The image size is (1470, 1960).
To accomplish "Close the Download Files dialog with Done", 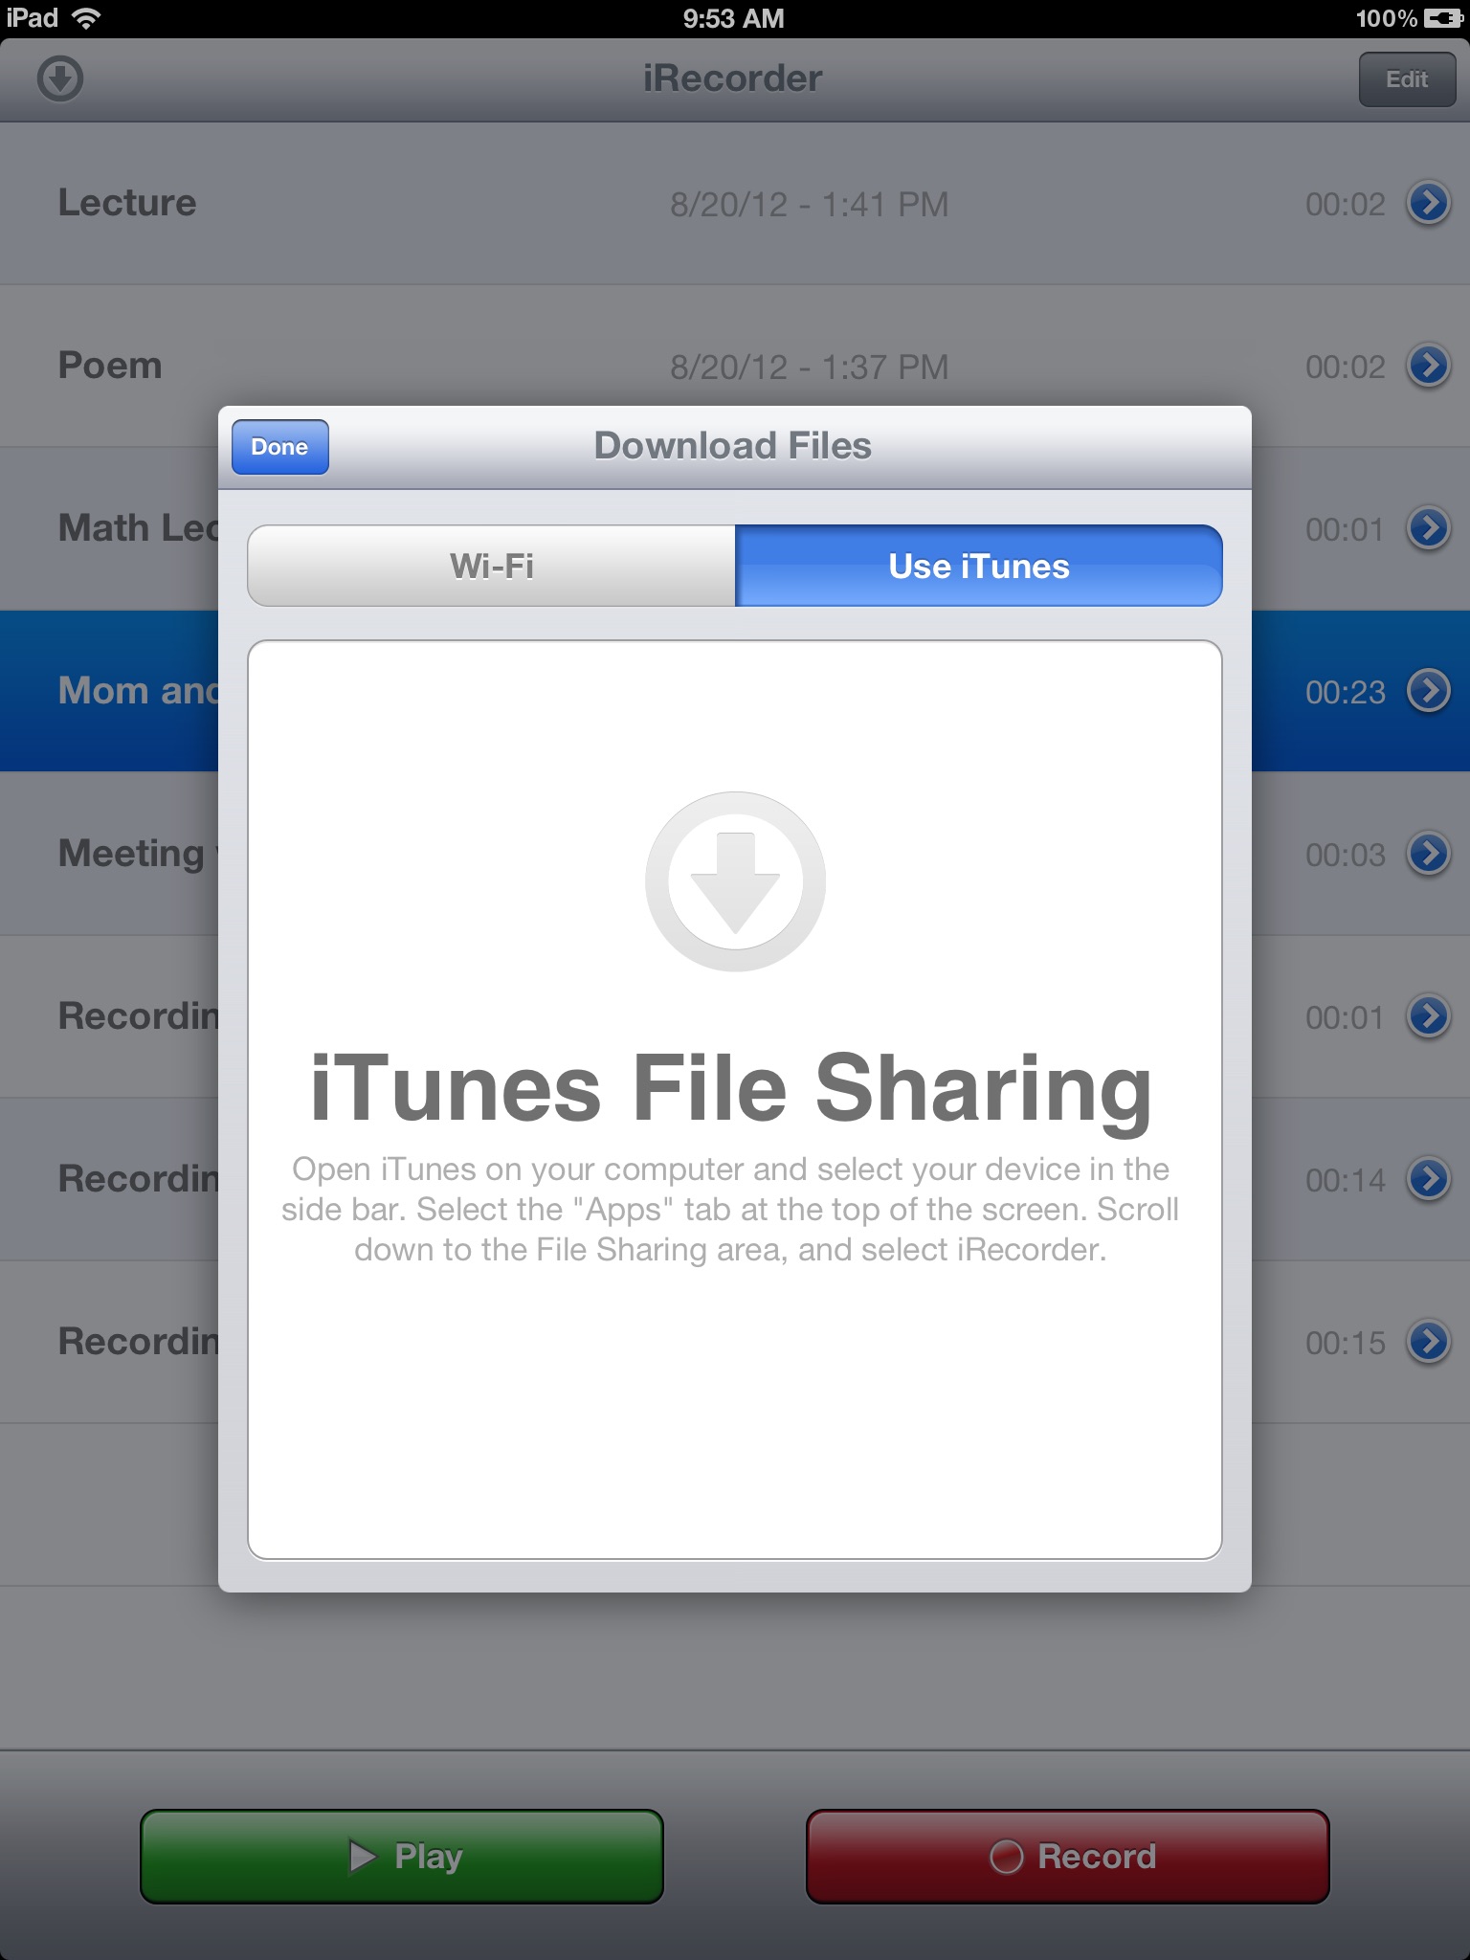I will tap(280, 447).
